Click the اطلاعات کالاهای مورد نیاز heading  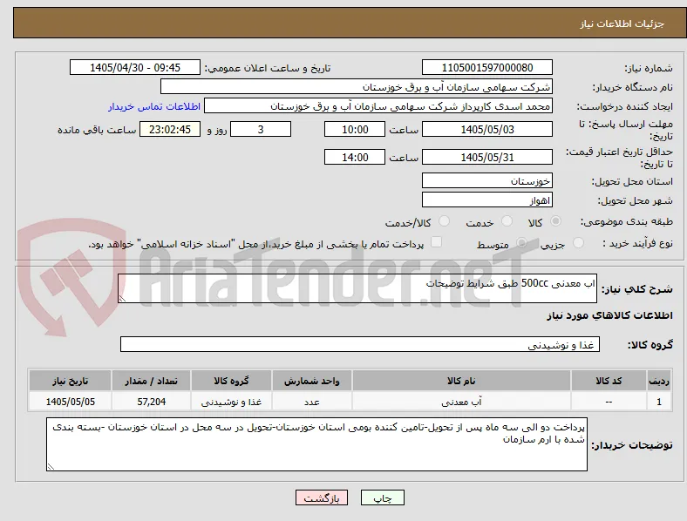609,315
